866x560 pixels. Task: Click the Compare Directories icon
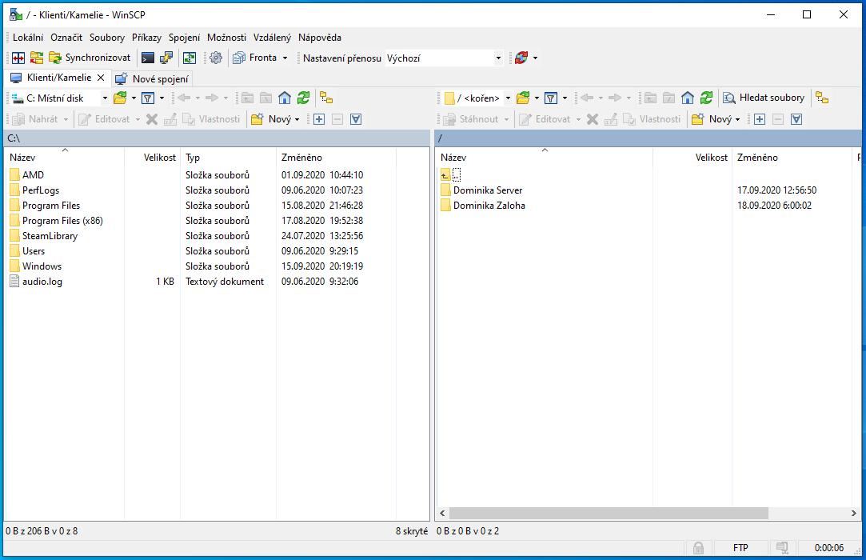tap(18, 58)
